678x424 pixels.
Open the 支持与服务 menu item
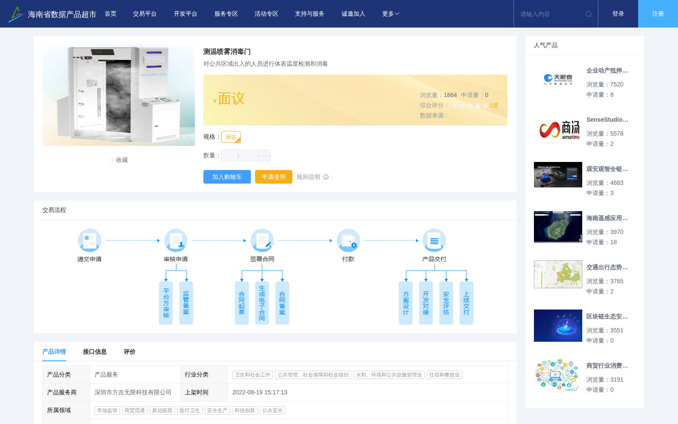(310, 14)
